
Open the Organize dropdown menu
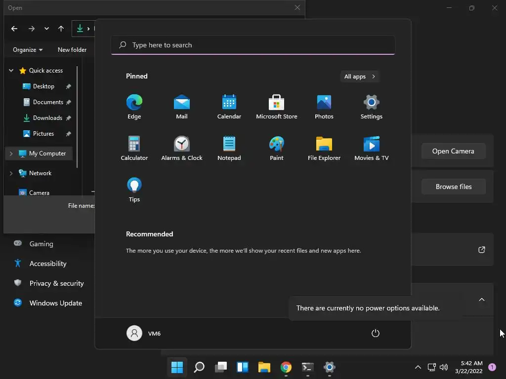[x=28, y=50]
